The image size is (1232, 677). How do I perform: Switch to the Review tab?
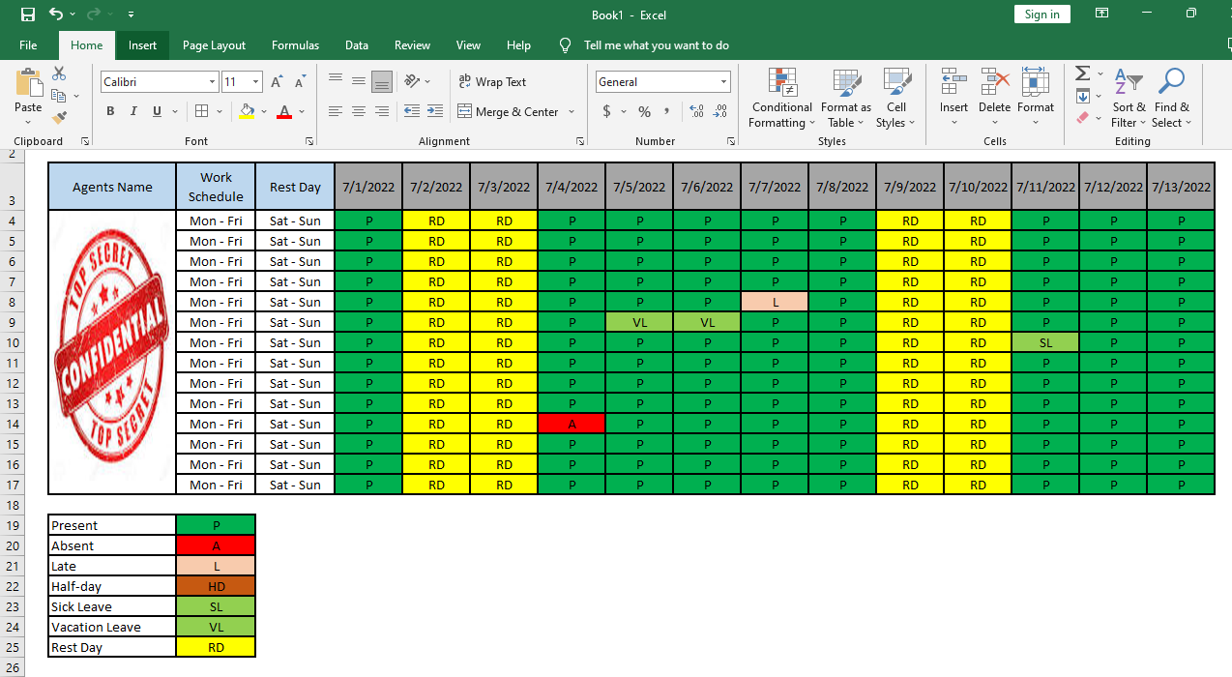click(x=412, y=45)
